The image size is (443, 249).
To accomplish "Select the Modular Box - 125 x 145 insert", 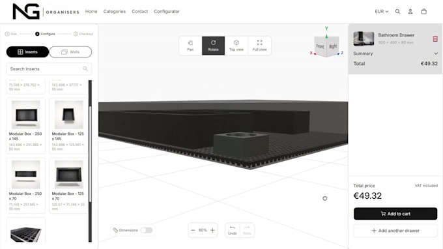I will click(68, 126).
